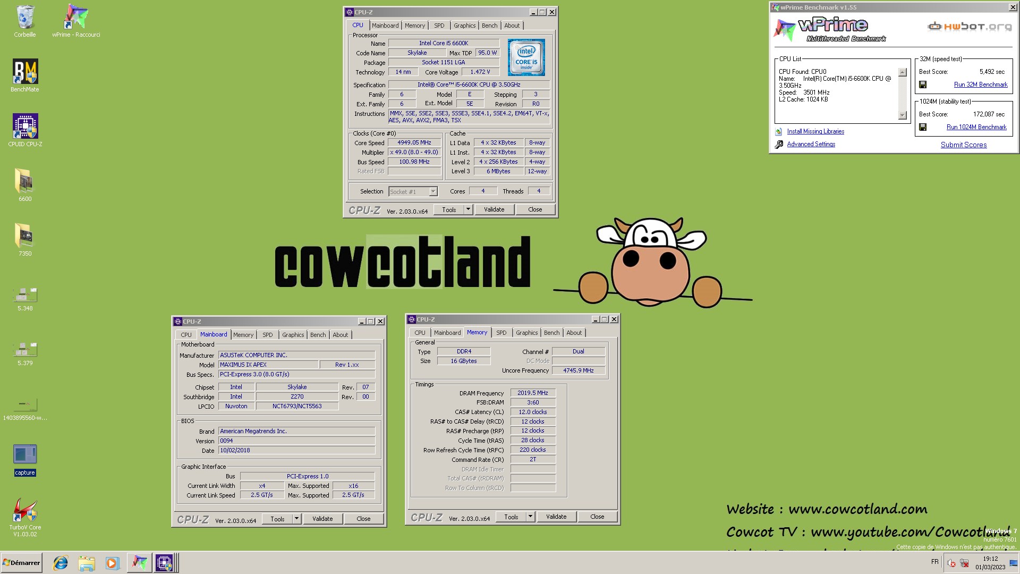Image resolution: width=1020 pixels, height=574 pixels.
Task: Open the CPUID CPU-Z desktop shortcut
Action: click(x=25, y=131)
